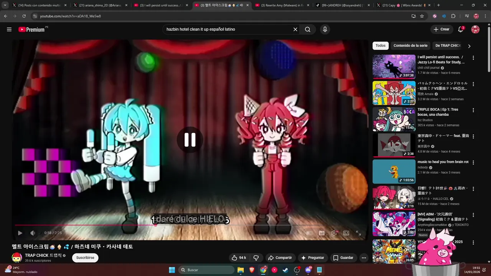Open the music to heal you from brain rot title
Image resolution: width=491 pixels, height=276 pixels.
[x=443, y=162]
